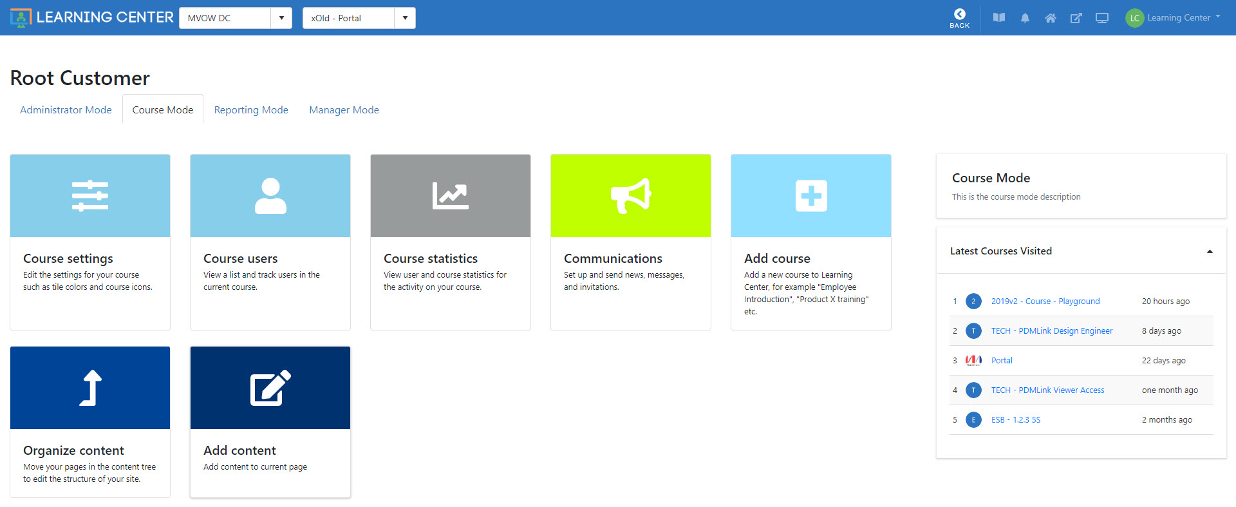
Task: Go to the home icon
Action: coord(1050,18)
